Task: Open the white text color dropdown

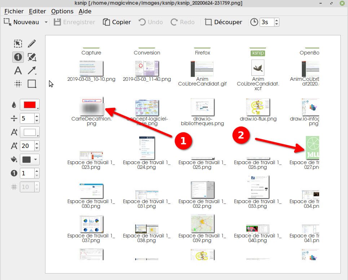Action: pyautogui.click(x=30, y=132)
